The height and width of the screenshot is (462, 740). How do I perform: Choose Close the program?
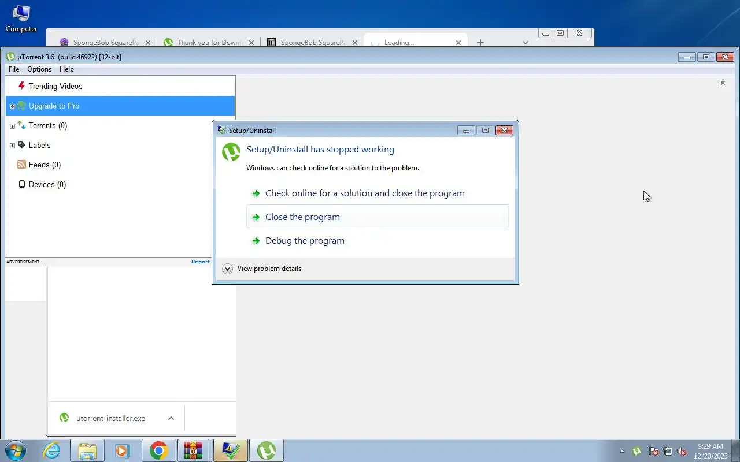point(377,217)
